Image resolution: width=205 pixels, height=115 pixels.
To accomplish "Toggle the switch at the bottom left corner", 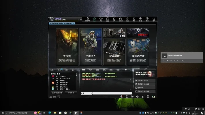I will pyautogui.click(x=50, y=97).
